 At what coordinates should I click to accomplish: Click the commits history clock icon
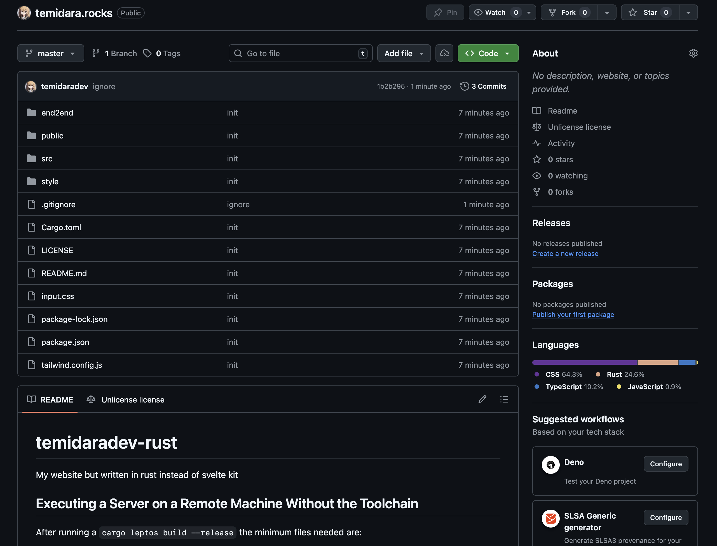coord(464,86)
